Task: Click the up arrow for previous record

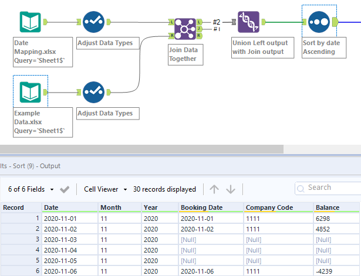Action: click(214, 189)
